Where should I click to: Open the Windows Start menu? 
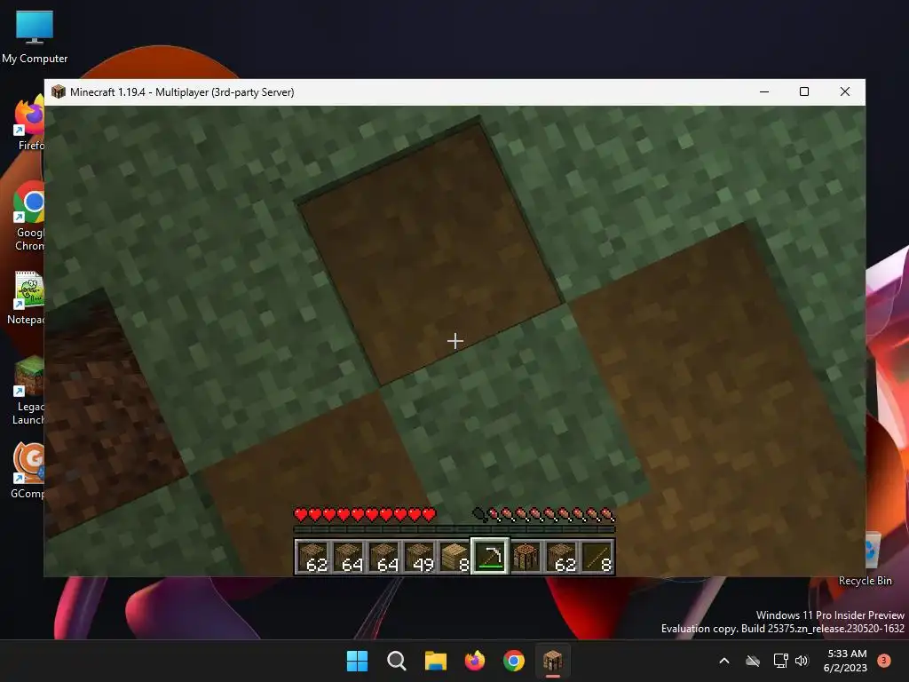[357, 661]
